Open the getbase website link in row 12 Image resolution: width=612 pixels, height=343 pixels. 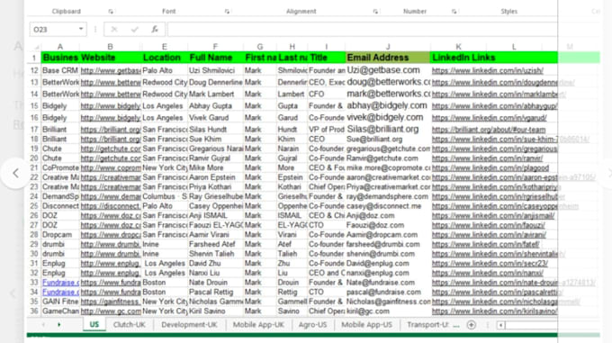pos(111,70)
